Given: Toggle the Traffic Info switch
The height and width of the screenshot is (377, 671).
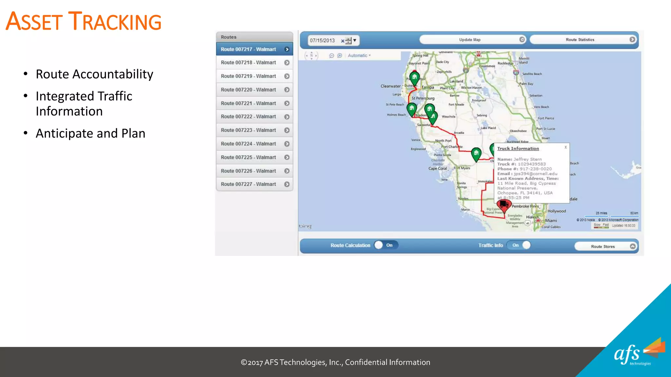Looking at the screenshot, I should click(519, 245).
